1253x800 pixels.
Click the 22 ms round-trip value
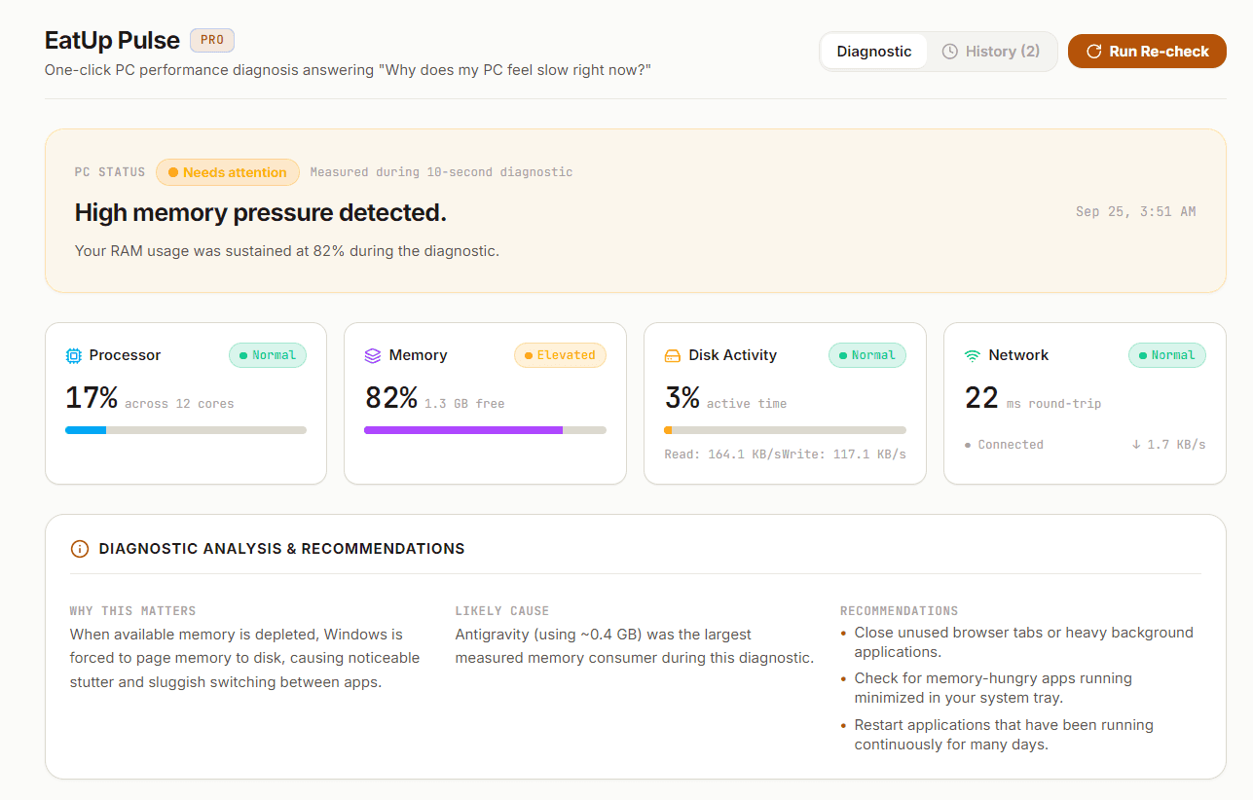(981, 398)
